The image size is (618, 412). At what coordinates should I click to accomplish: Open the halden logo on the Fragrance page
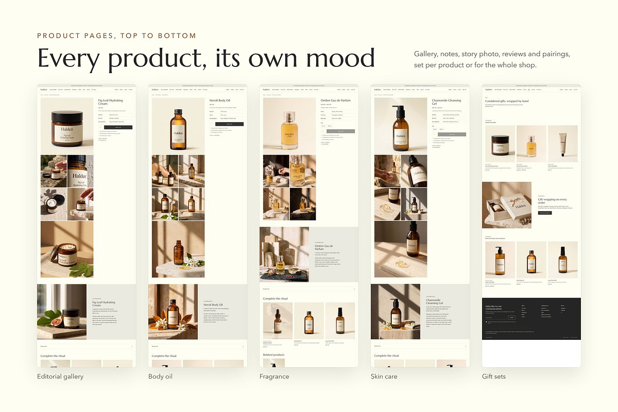pyautogui.click(x=266, y=89)
